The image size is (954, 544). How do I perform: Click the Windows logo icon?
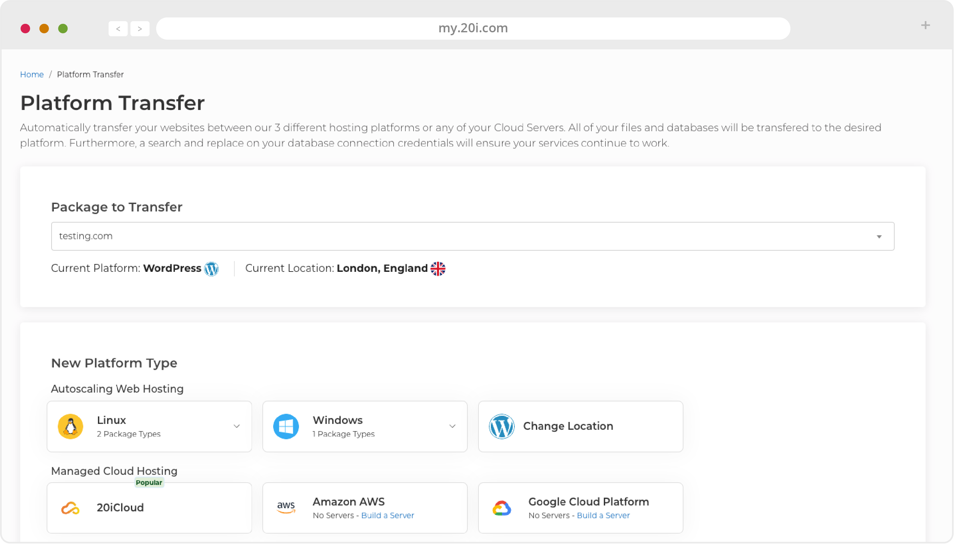click(x=286, y=426)
